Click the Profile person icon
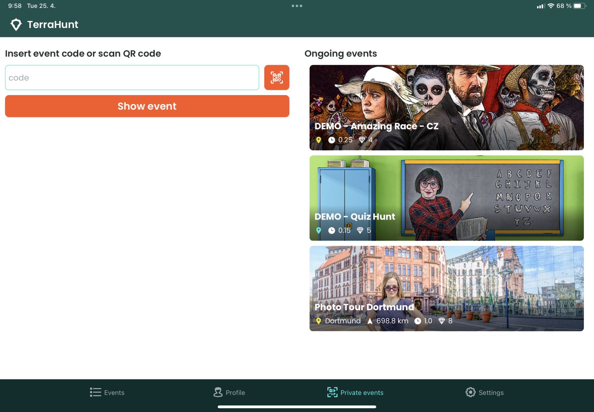The width and height of the screenshot is (594, 412). [218, 392]
